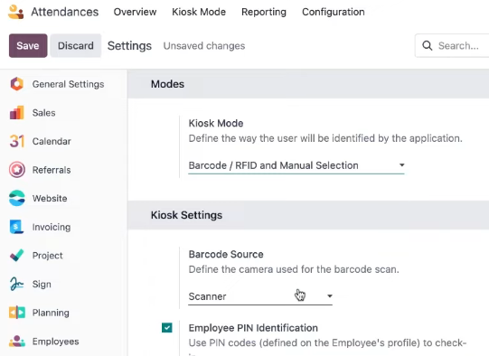Open the Planning settings icon

pyautogui.click(x=17, y=313)
